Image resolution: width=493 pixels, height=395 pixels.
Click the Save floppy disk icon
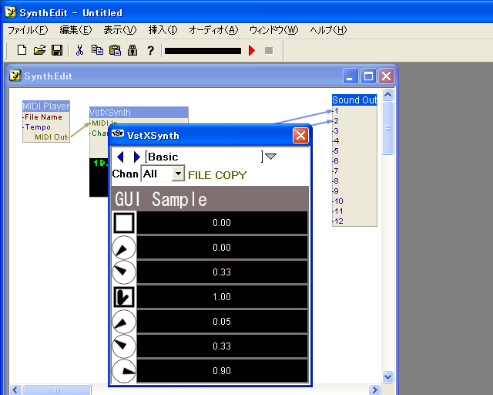click(57, 50)
